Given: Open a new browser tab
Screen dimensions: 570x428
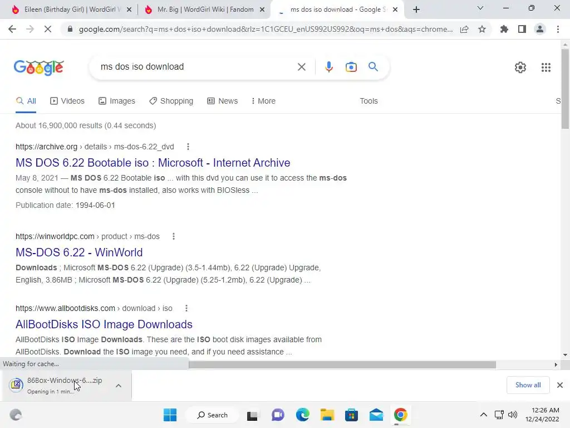Looking at the screenshot, I should point(416,9).
